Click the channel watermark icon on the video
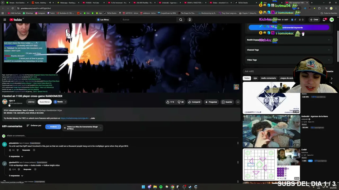This screenshot has height=190, width=339. [x=236, y=87]
